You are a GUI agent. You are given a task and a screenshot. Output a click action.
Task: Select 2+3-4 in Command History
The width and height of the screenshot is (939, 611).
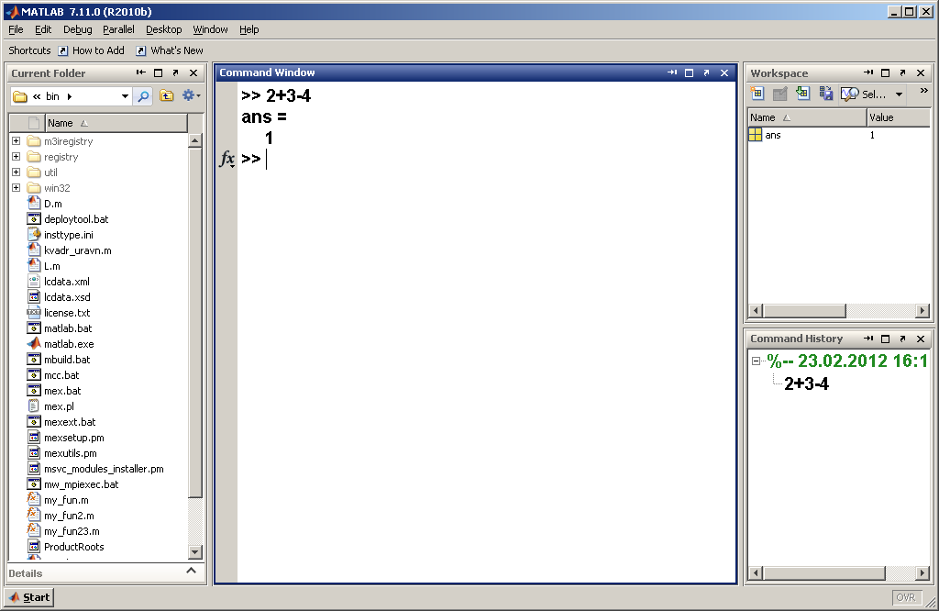tap(806, 383)
